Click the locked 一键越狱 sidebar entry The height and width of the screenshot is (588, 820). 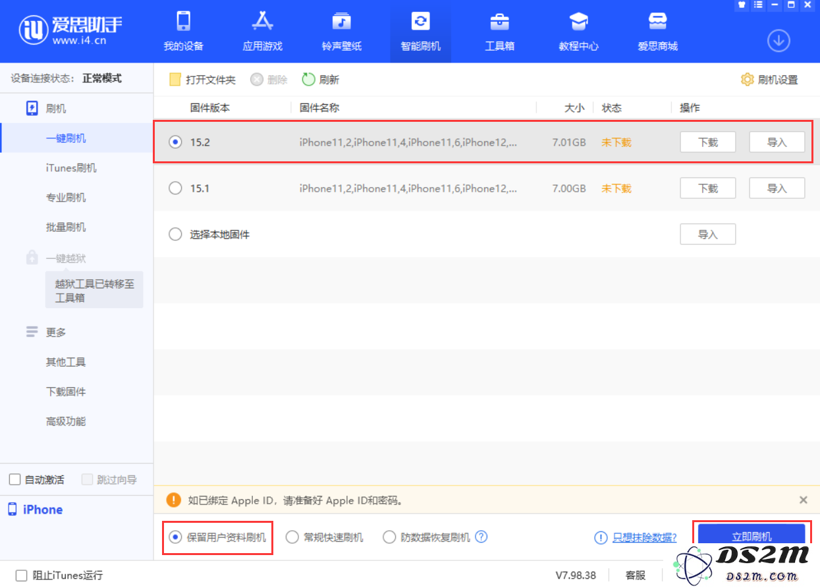[x=56, y=258]
